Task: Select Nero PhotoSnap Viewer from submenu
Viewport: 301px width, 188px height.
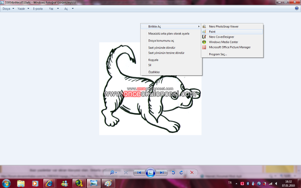Action: [224, 26]
